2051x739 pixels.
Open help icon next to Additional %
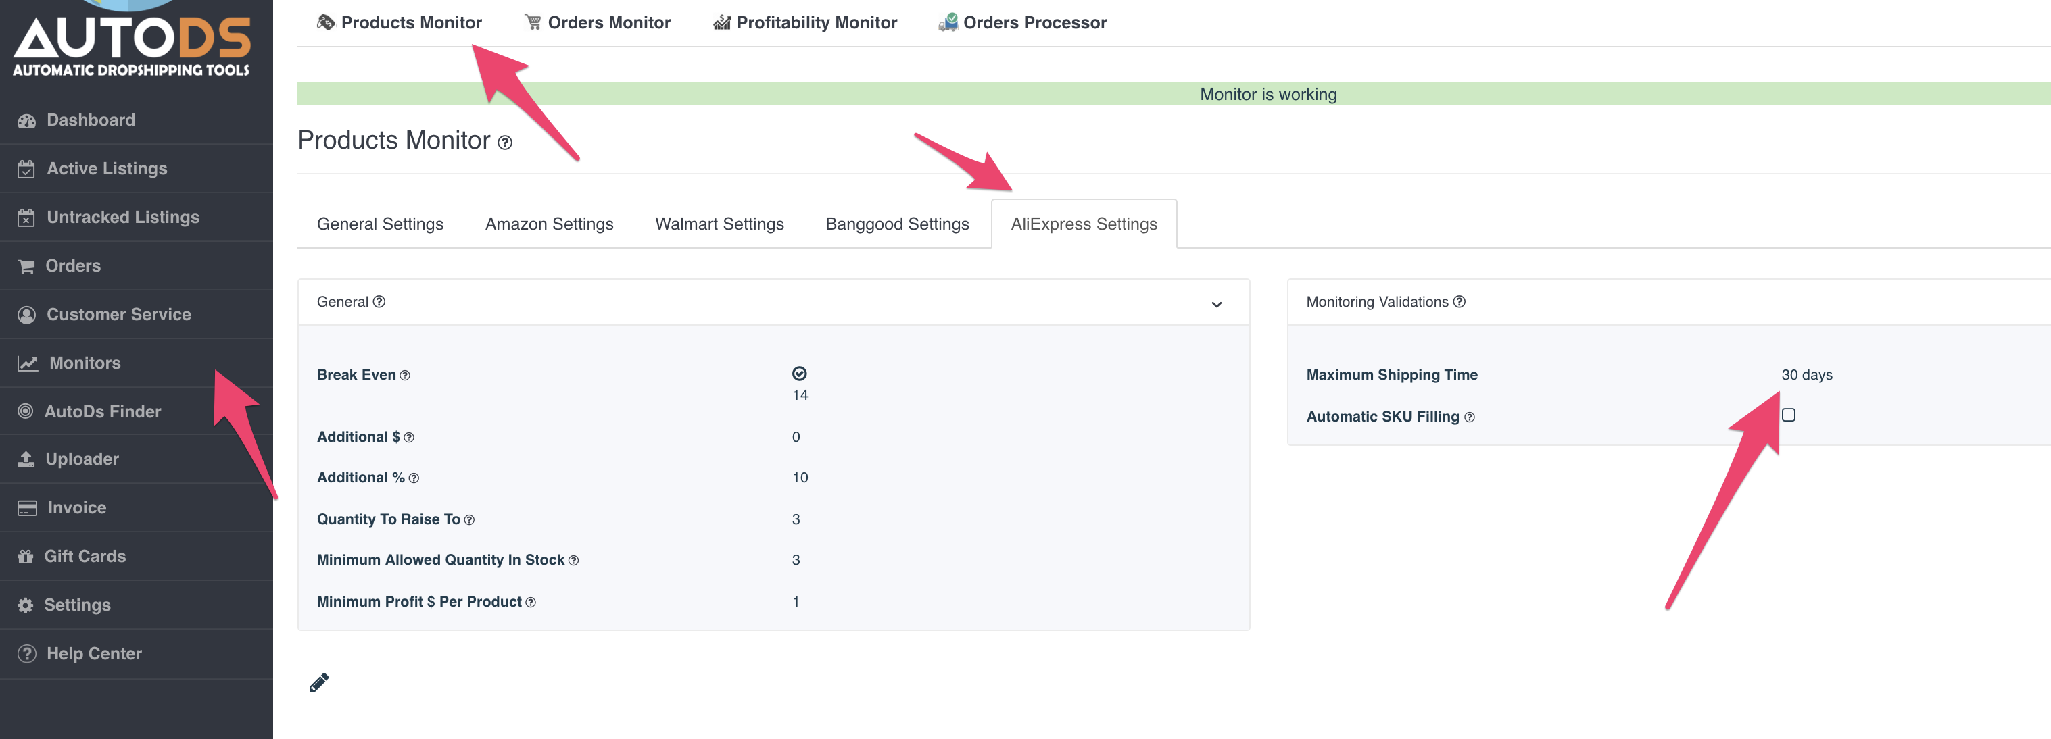coord(413,478)
